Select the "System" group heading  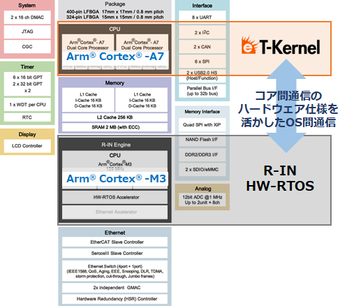(27, 6)
